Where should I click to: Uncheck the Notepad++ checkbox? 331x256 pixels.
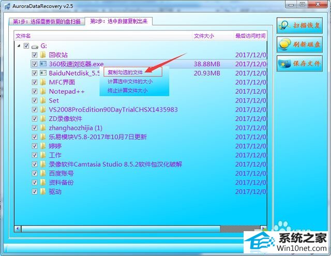point(35,91)
